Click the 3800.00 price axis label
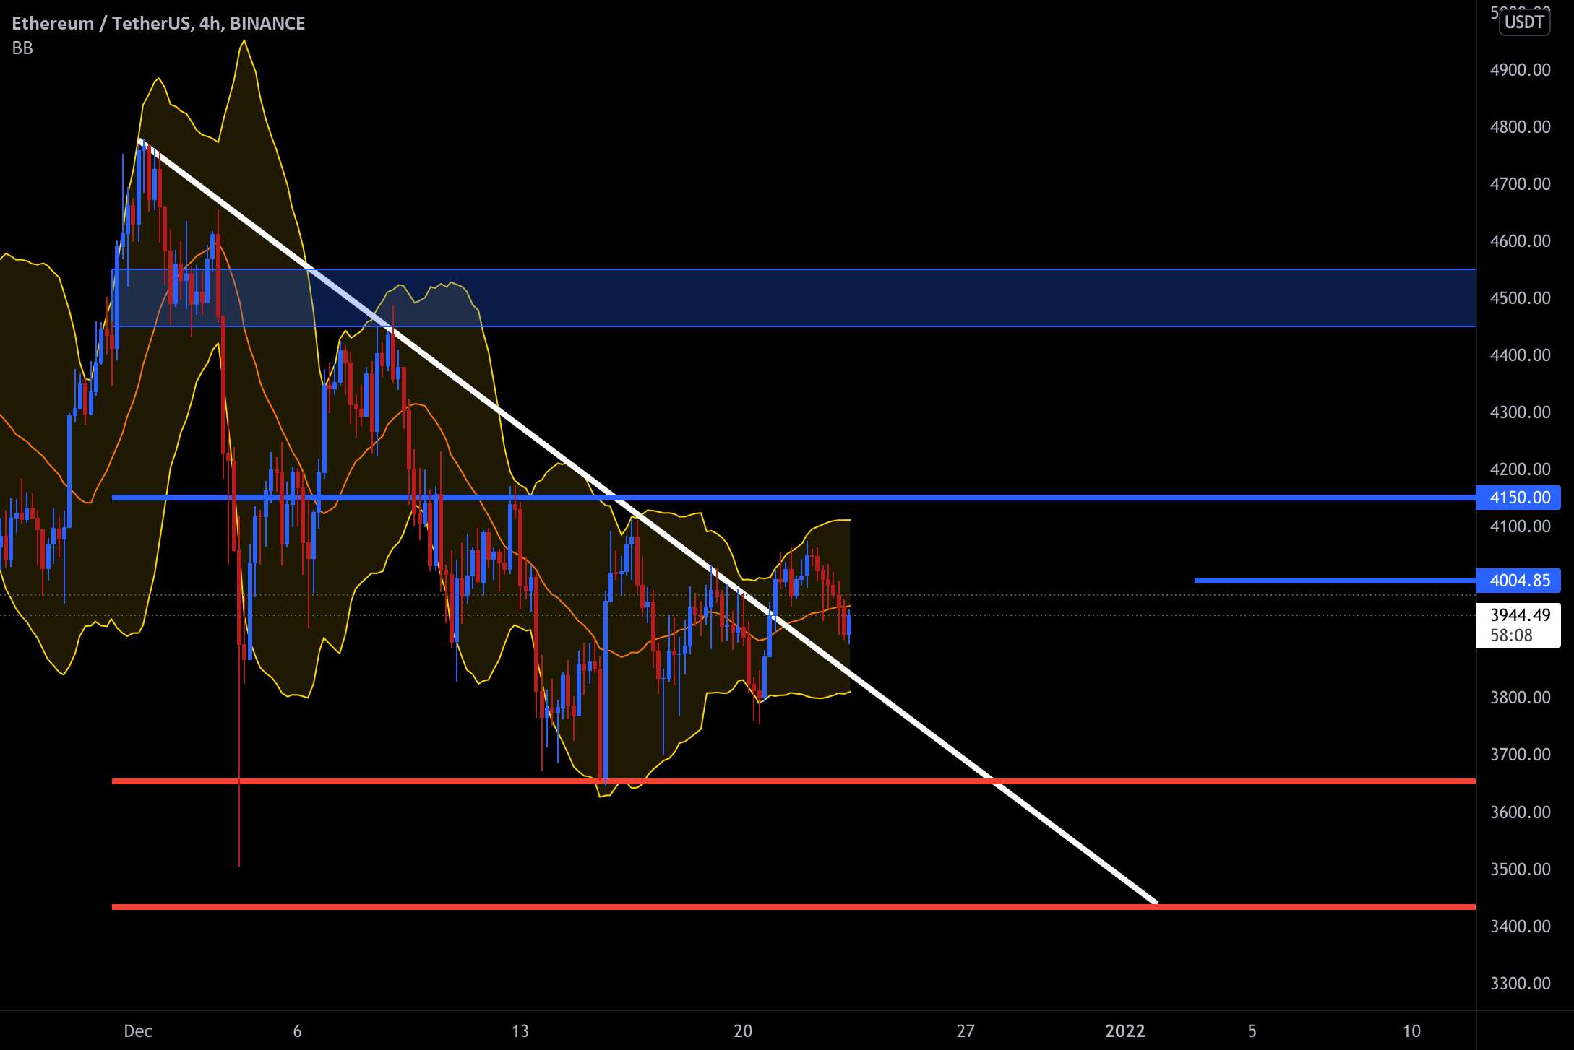 pos(1520,698)
